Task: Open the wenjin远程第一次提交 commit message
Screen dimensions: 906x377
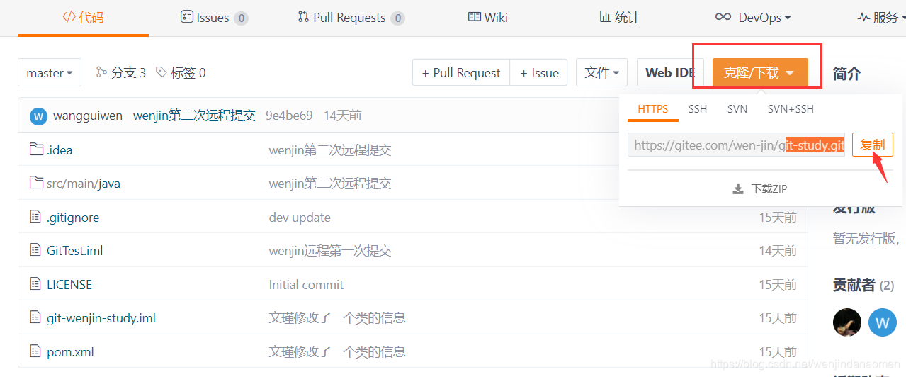Action: pos(330,251)
